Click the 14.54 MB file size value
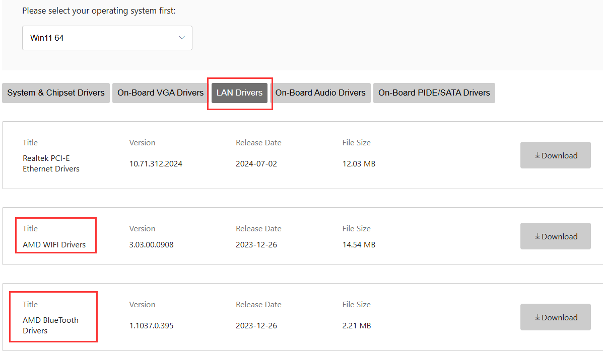603x355 pixels. 359,245
